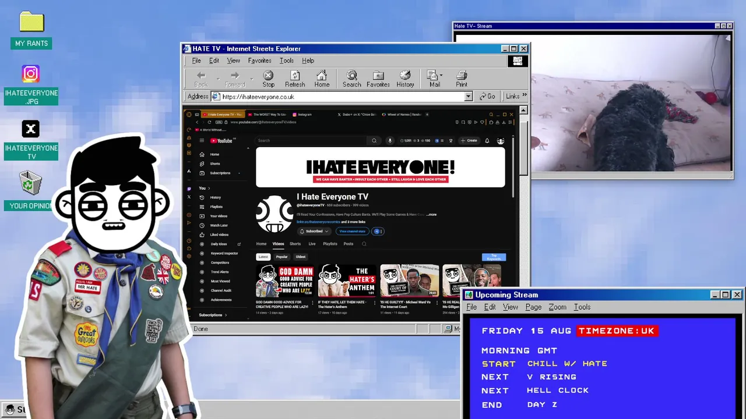This screenshot has width=746, height=419.
Task: Open the linktr.ee/ihateeveryonecomics link
Action: tap(318, 222)
